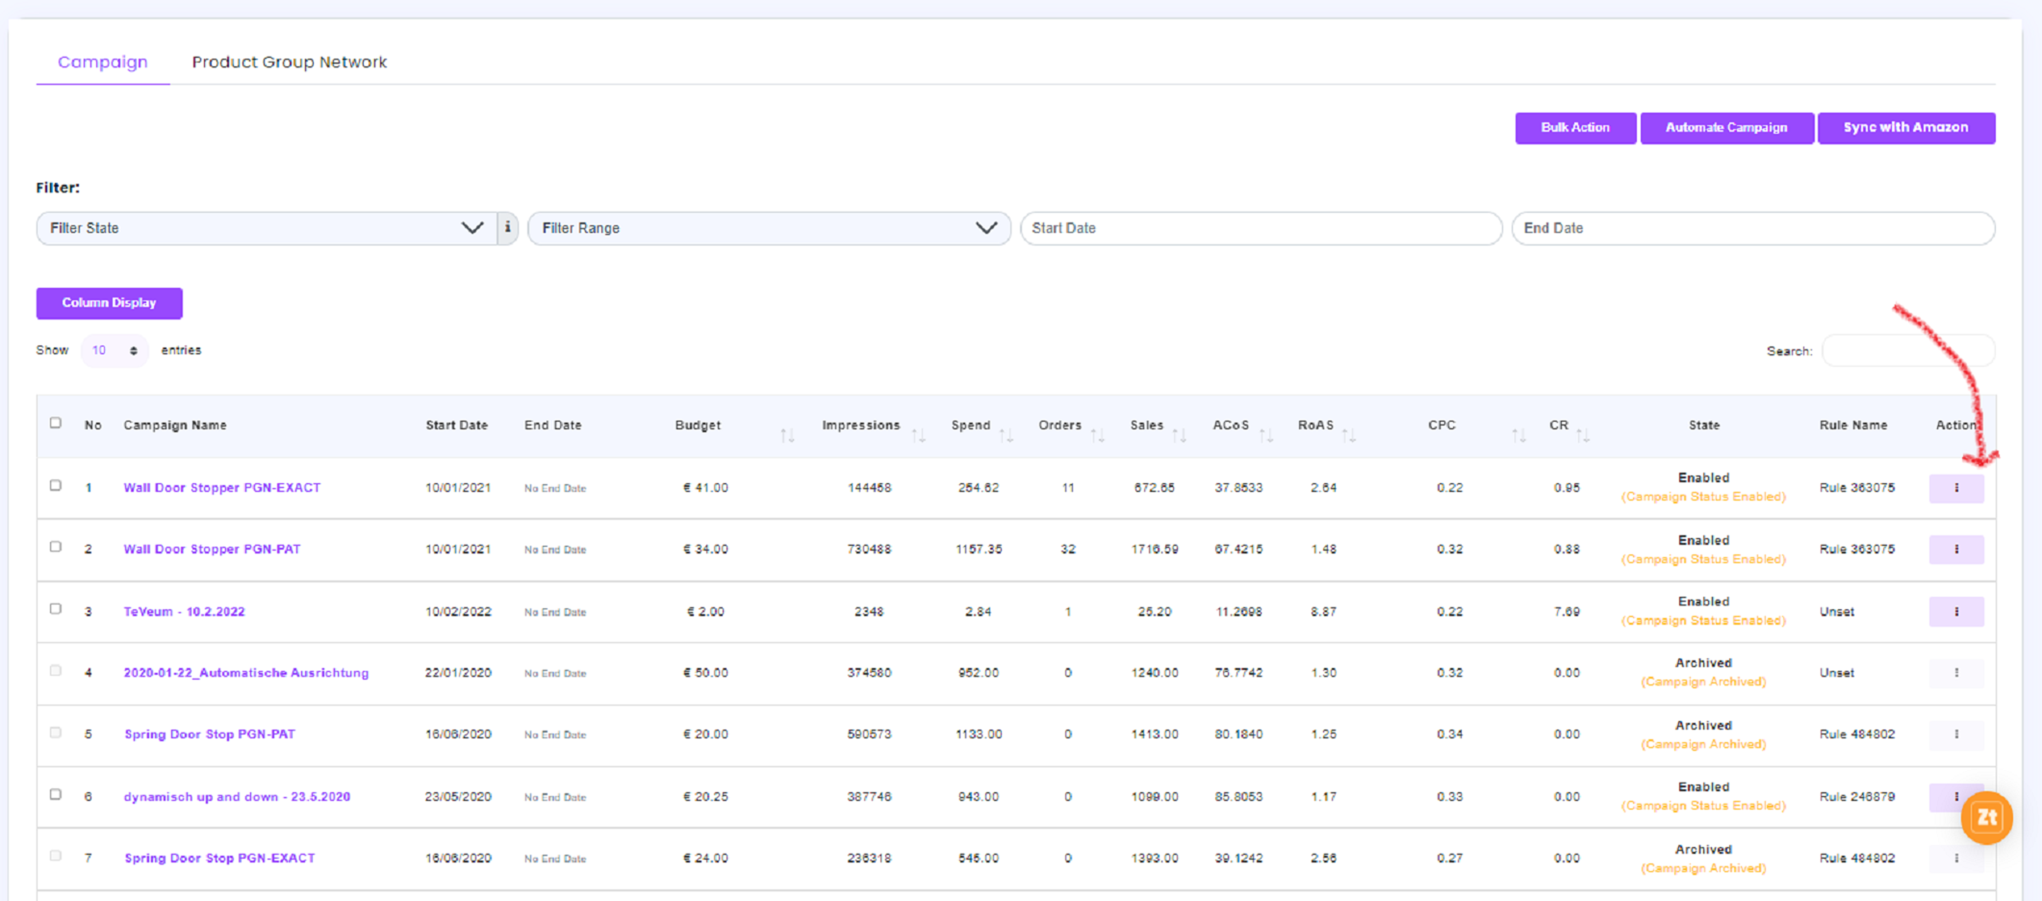
Task: Click Enabled state of TeVeum row
Action: tap(1703, 601)
